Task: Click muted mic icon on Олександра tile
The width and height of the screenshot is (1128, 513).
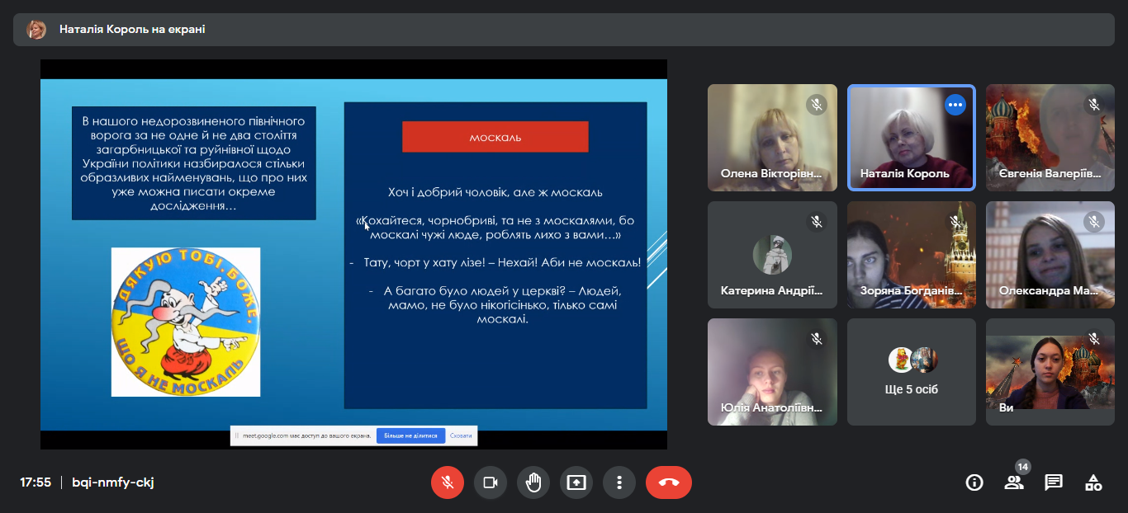Action: 1094,222
